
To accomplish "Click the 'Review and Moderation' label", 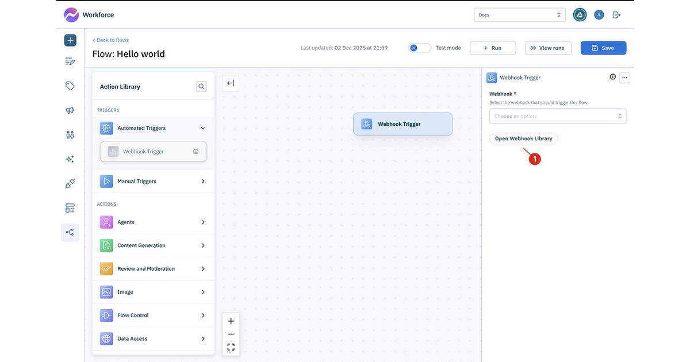I will tap(146, 269).
